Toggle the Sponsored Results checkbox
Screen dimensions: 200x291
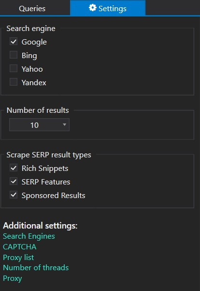[x=14, y=195]
